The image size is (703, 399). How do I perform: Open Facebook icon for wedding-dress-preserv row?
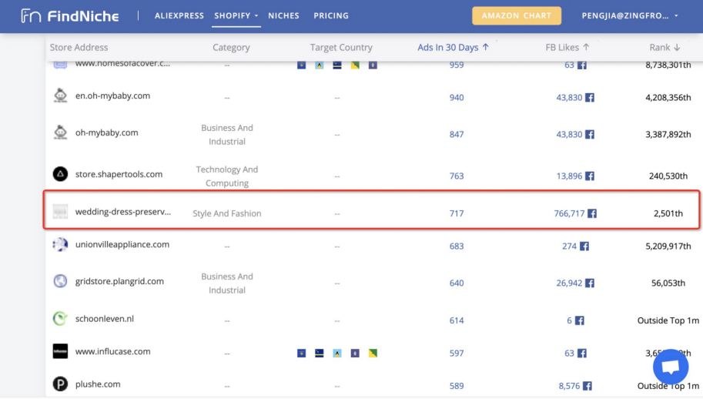(592, 213)
